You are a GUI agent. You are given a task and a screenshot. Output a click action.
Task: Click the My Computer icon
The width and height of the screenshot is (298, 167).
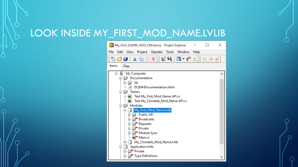coord(122,73)
